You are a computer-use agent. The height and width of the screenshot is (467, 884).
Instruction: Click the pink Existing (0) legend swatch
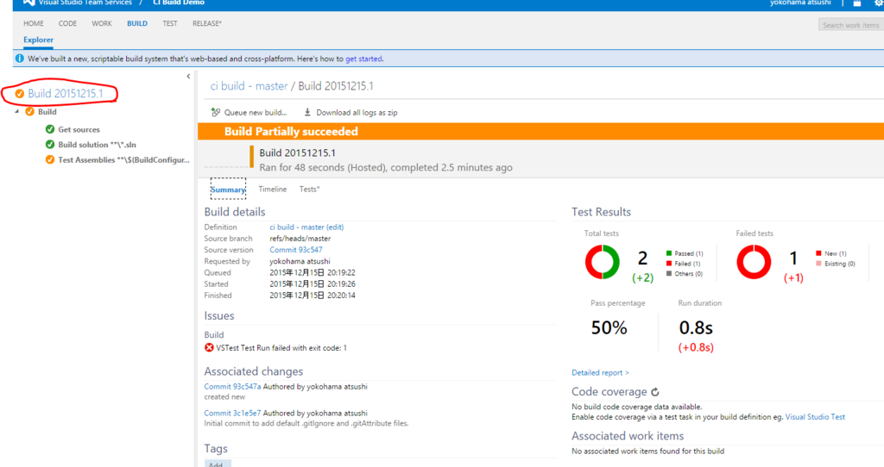(818, 264)
